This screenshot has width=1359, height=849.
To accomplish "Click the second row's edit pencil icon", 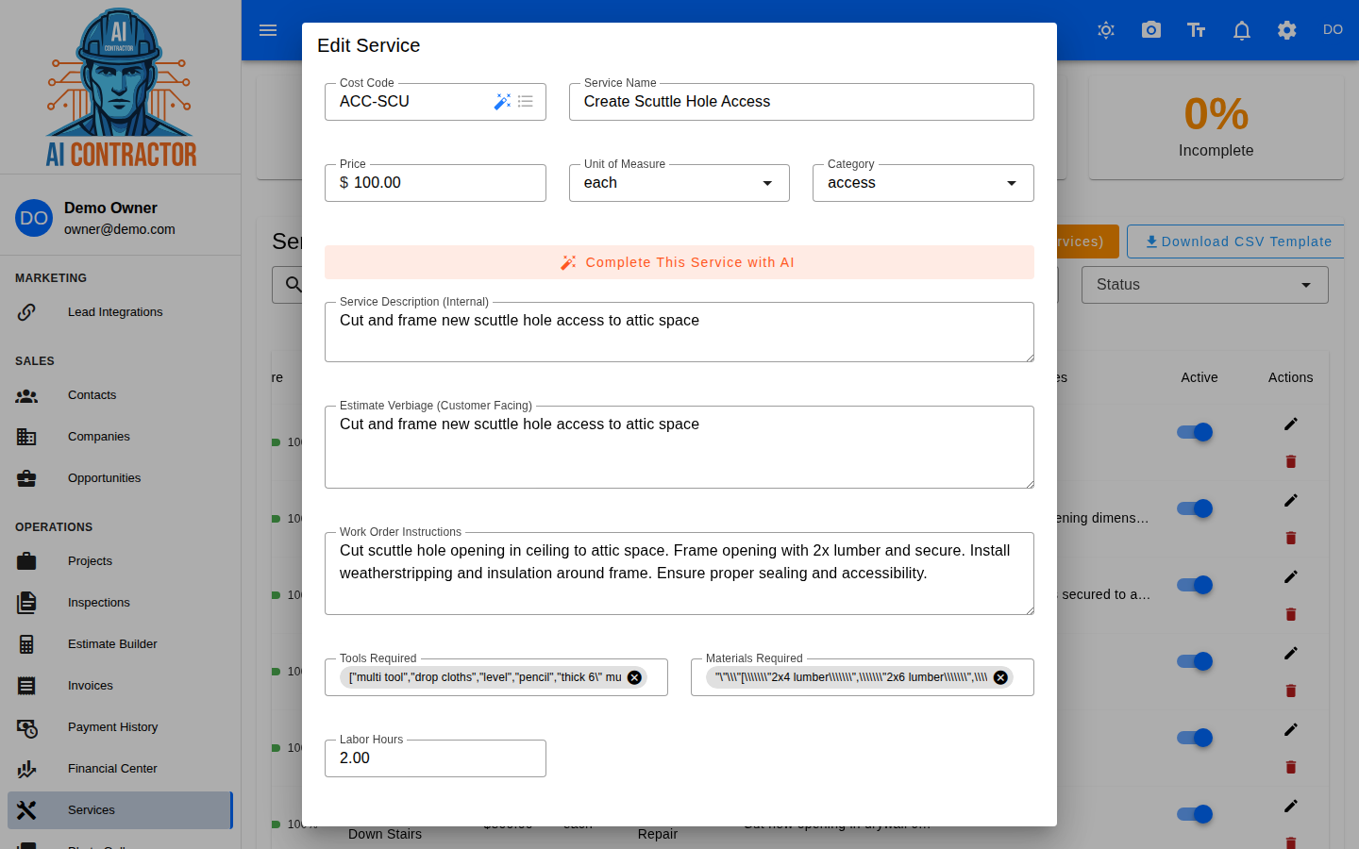I will [1291, 500].
